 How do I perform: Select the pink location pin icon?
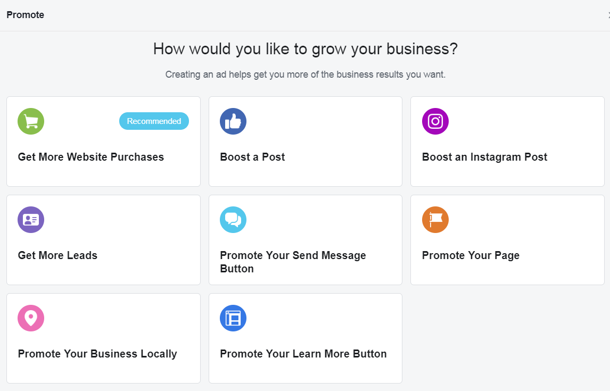[30, 318]
